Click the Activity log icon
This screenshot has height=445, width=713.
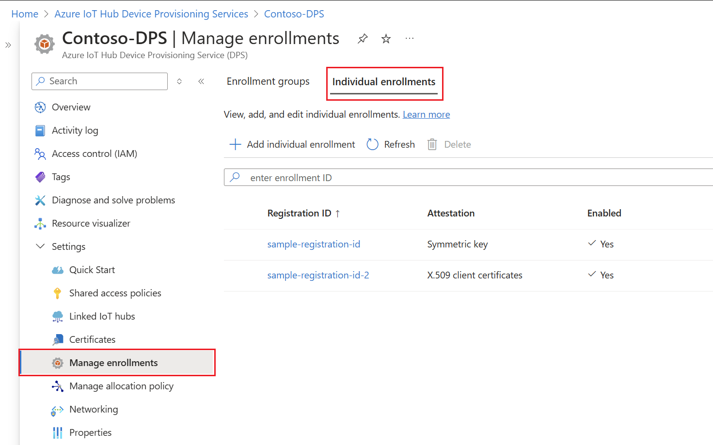tap(40, 130)
